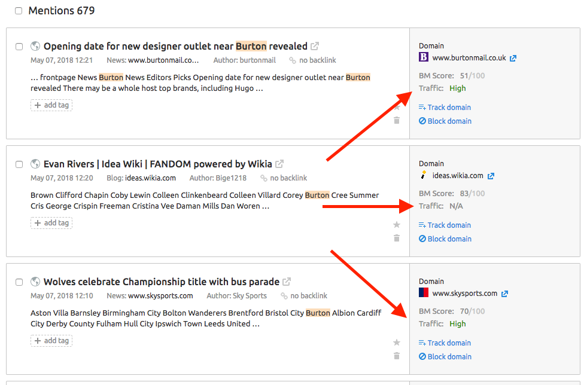The width and height of the screenshot is (587, 385).
Task: Select the Wolves celebrate mention checkbox
Action: [x=19, y=282]
